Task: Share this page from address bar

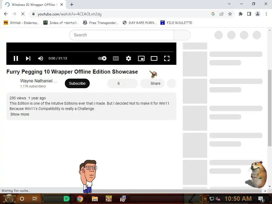Action: tap(222, 14)
